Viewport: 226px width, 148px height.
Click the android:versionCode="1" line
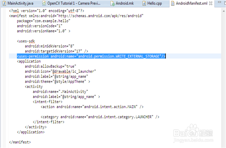[40, 26]
